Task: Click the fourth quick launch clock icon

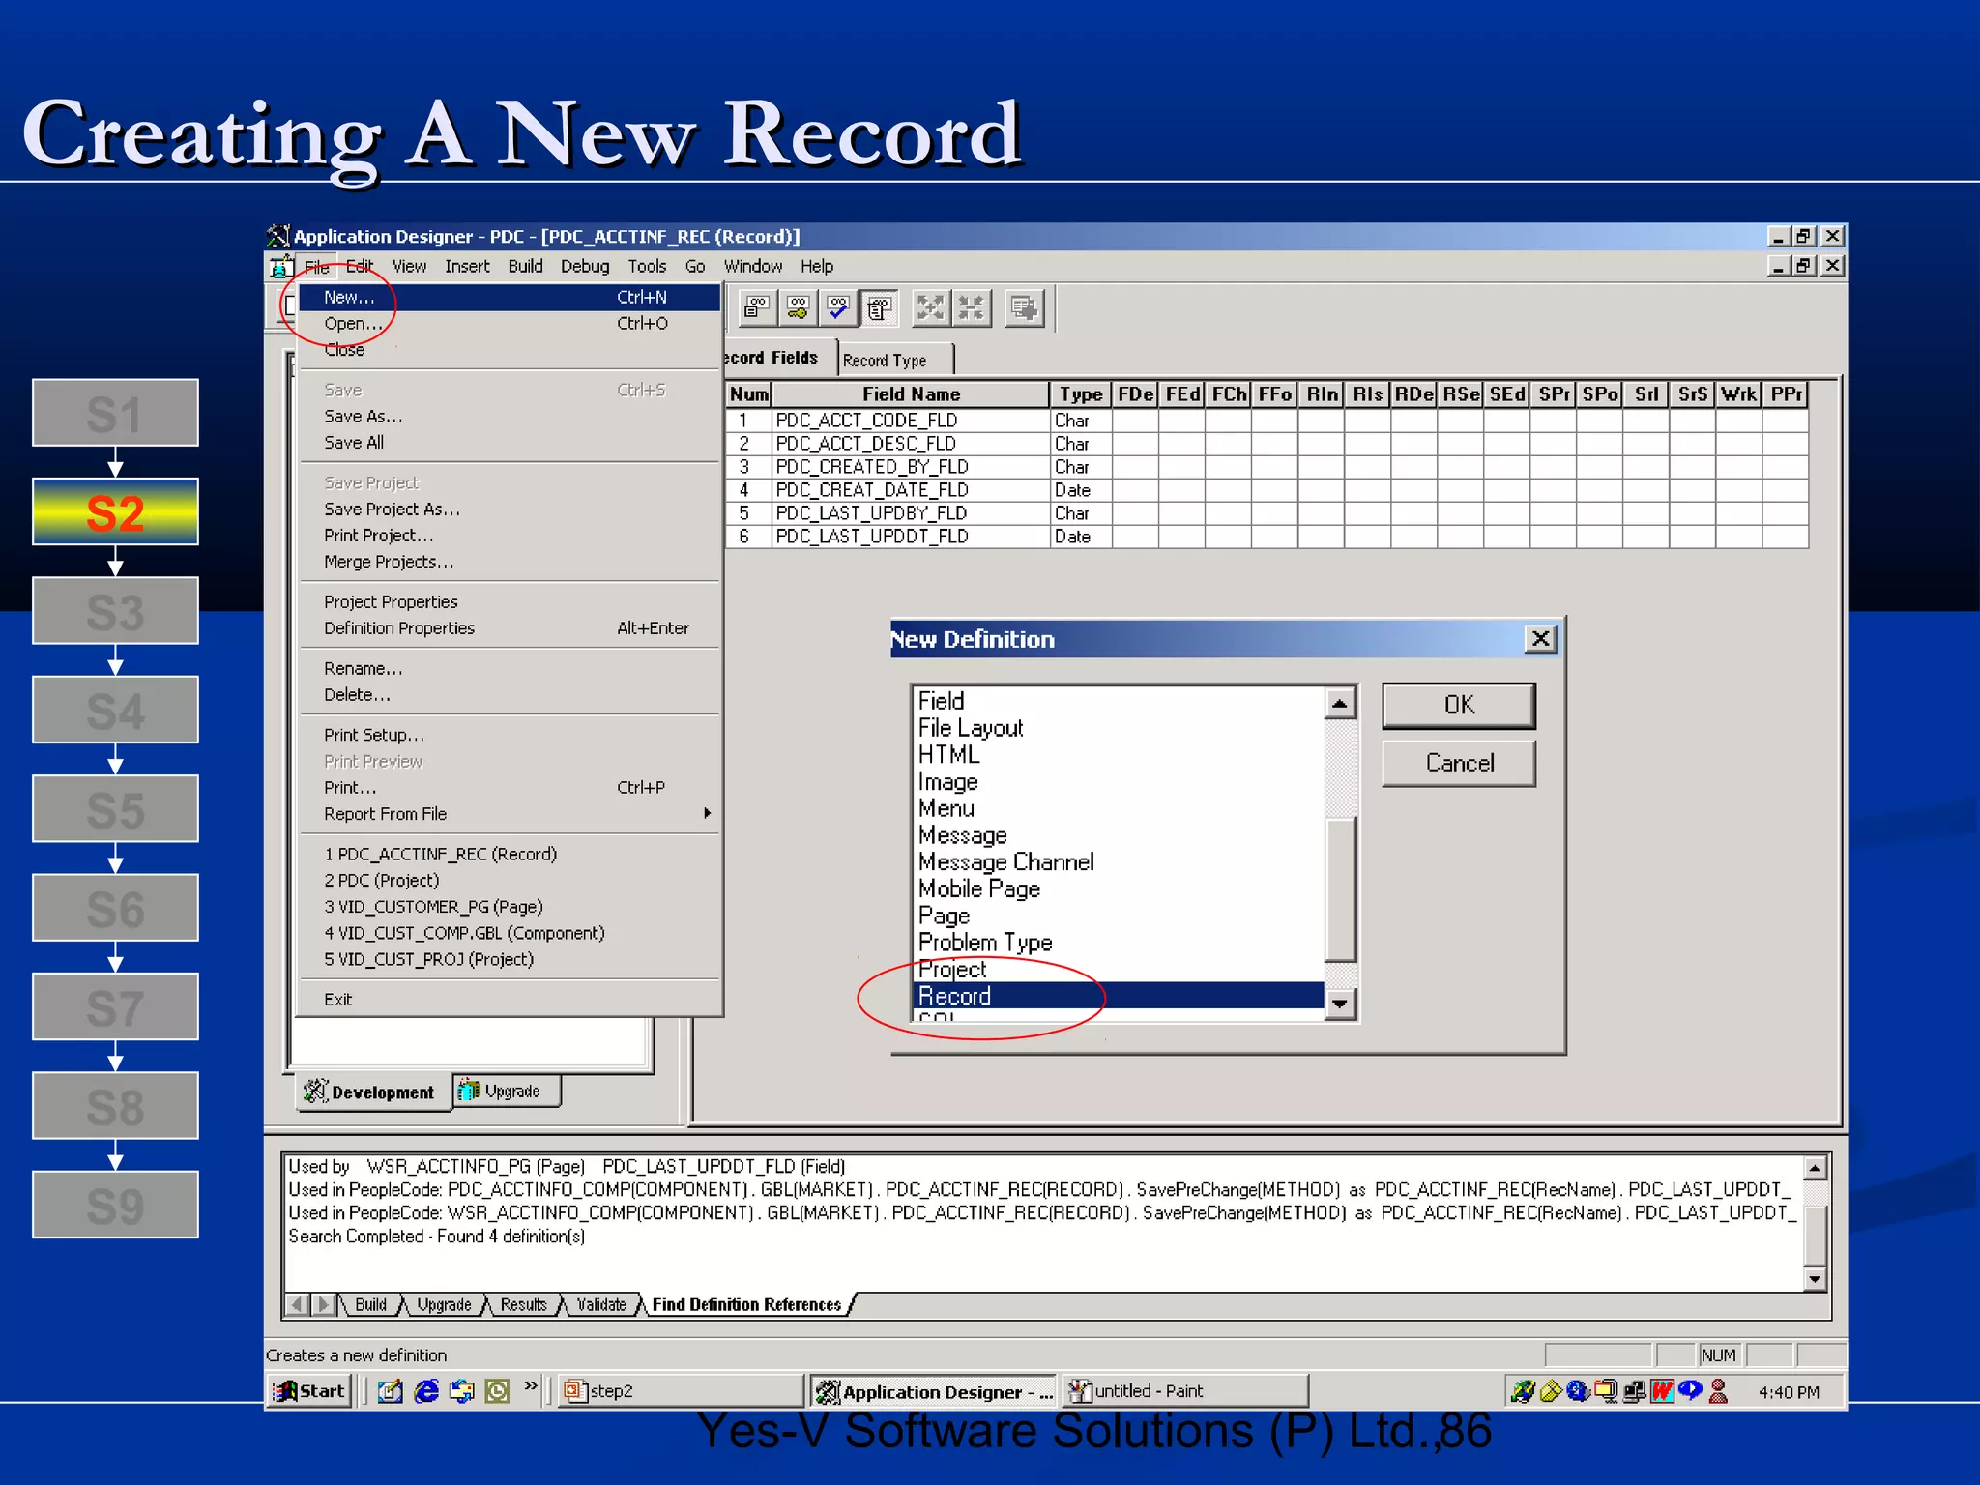Action: point(497,1391)
